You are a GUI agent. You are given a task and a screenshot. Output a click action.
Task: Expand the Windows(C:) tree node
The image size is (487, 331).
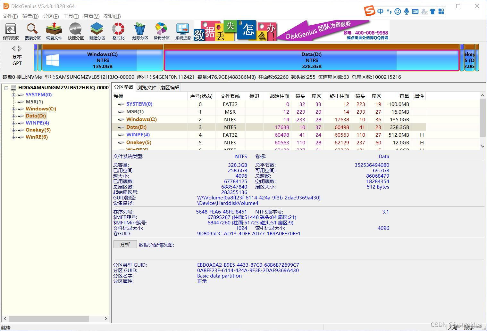(13, 109)
